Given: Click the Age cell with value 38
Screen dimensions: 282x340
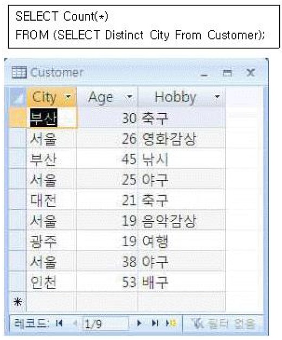Looking at the screenshot, I should click(107, 261).
